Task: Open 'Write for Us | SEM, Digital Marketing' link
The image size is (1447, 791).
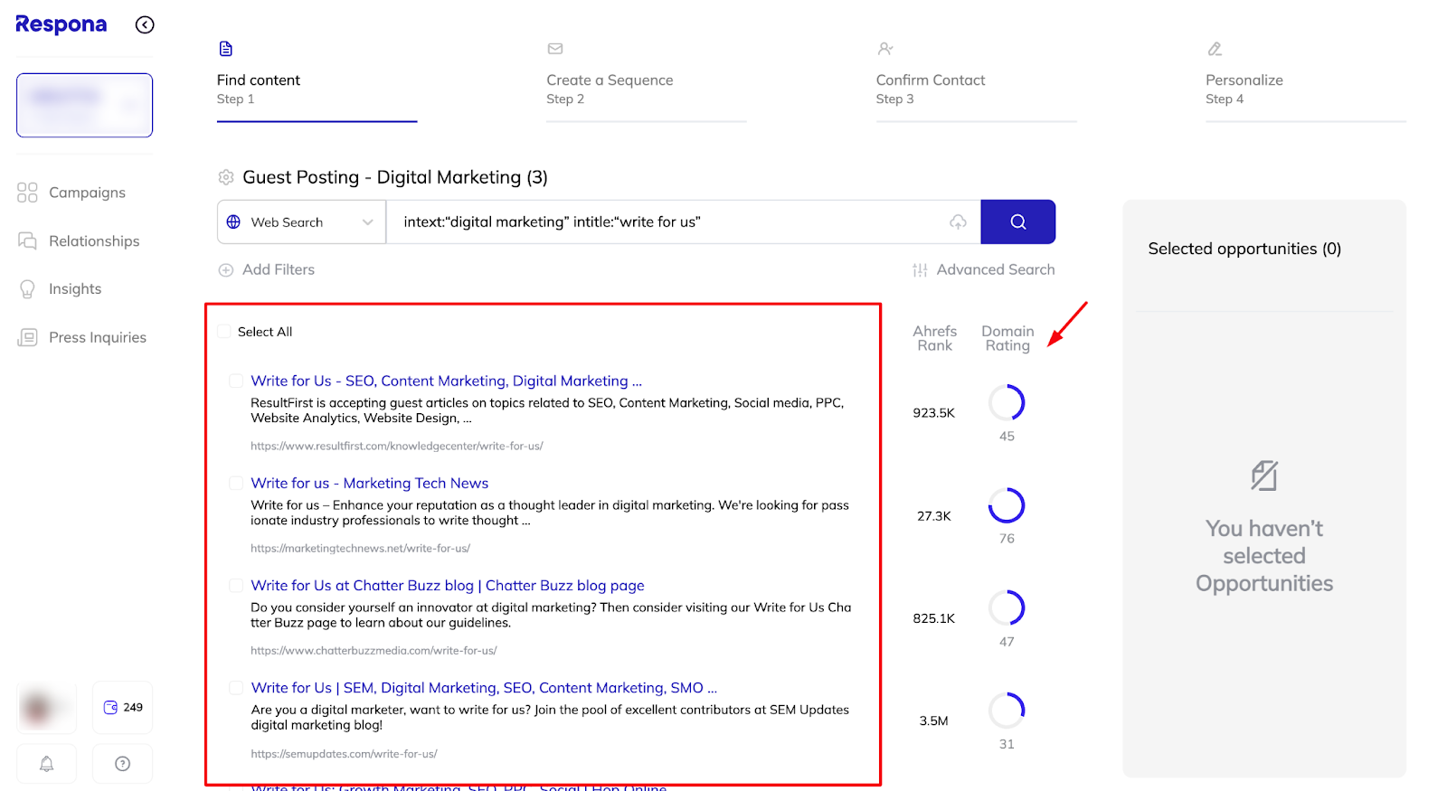Action: 484,688
